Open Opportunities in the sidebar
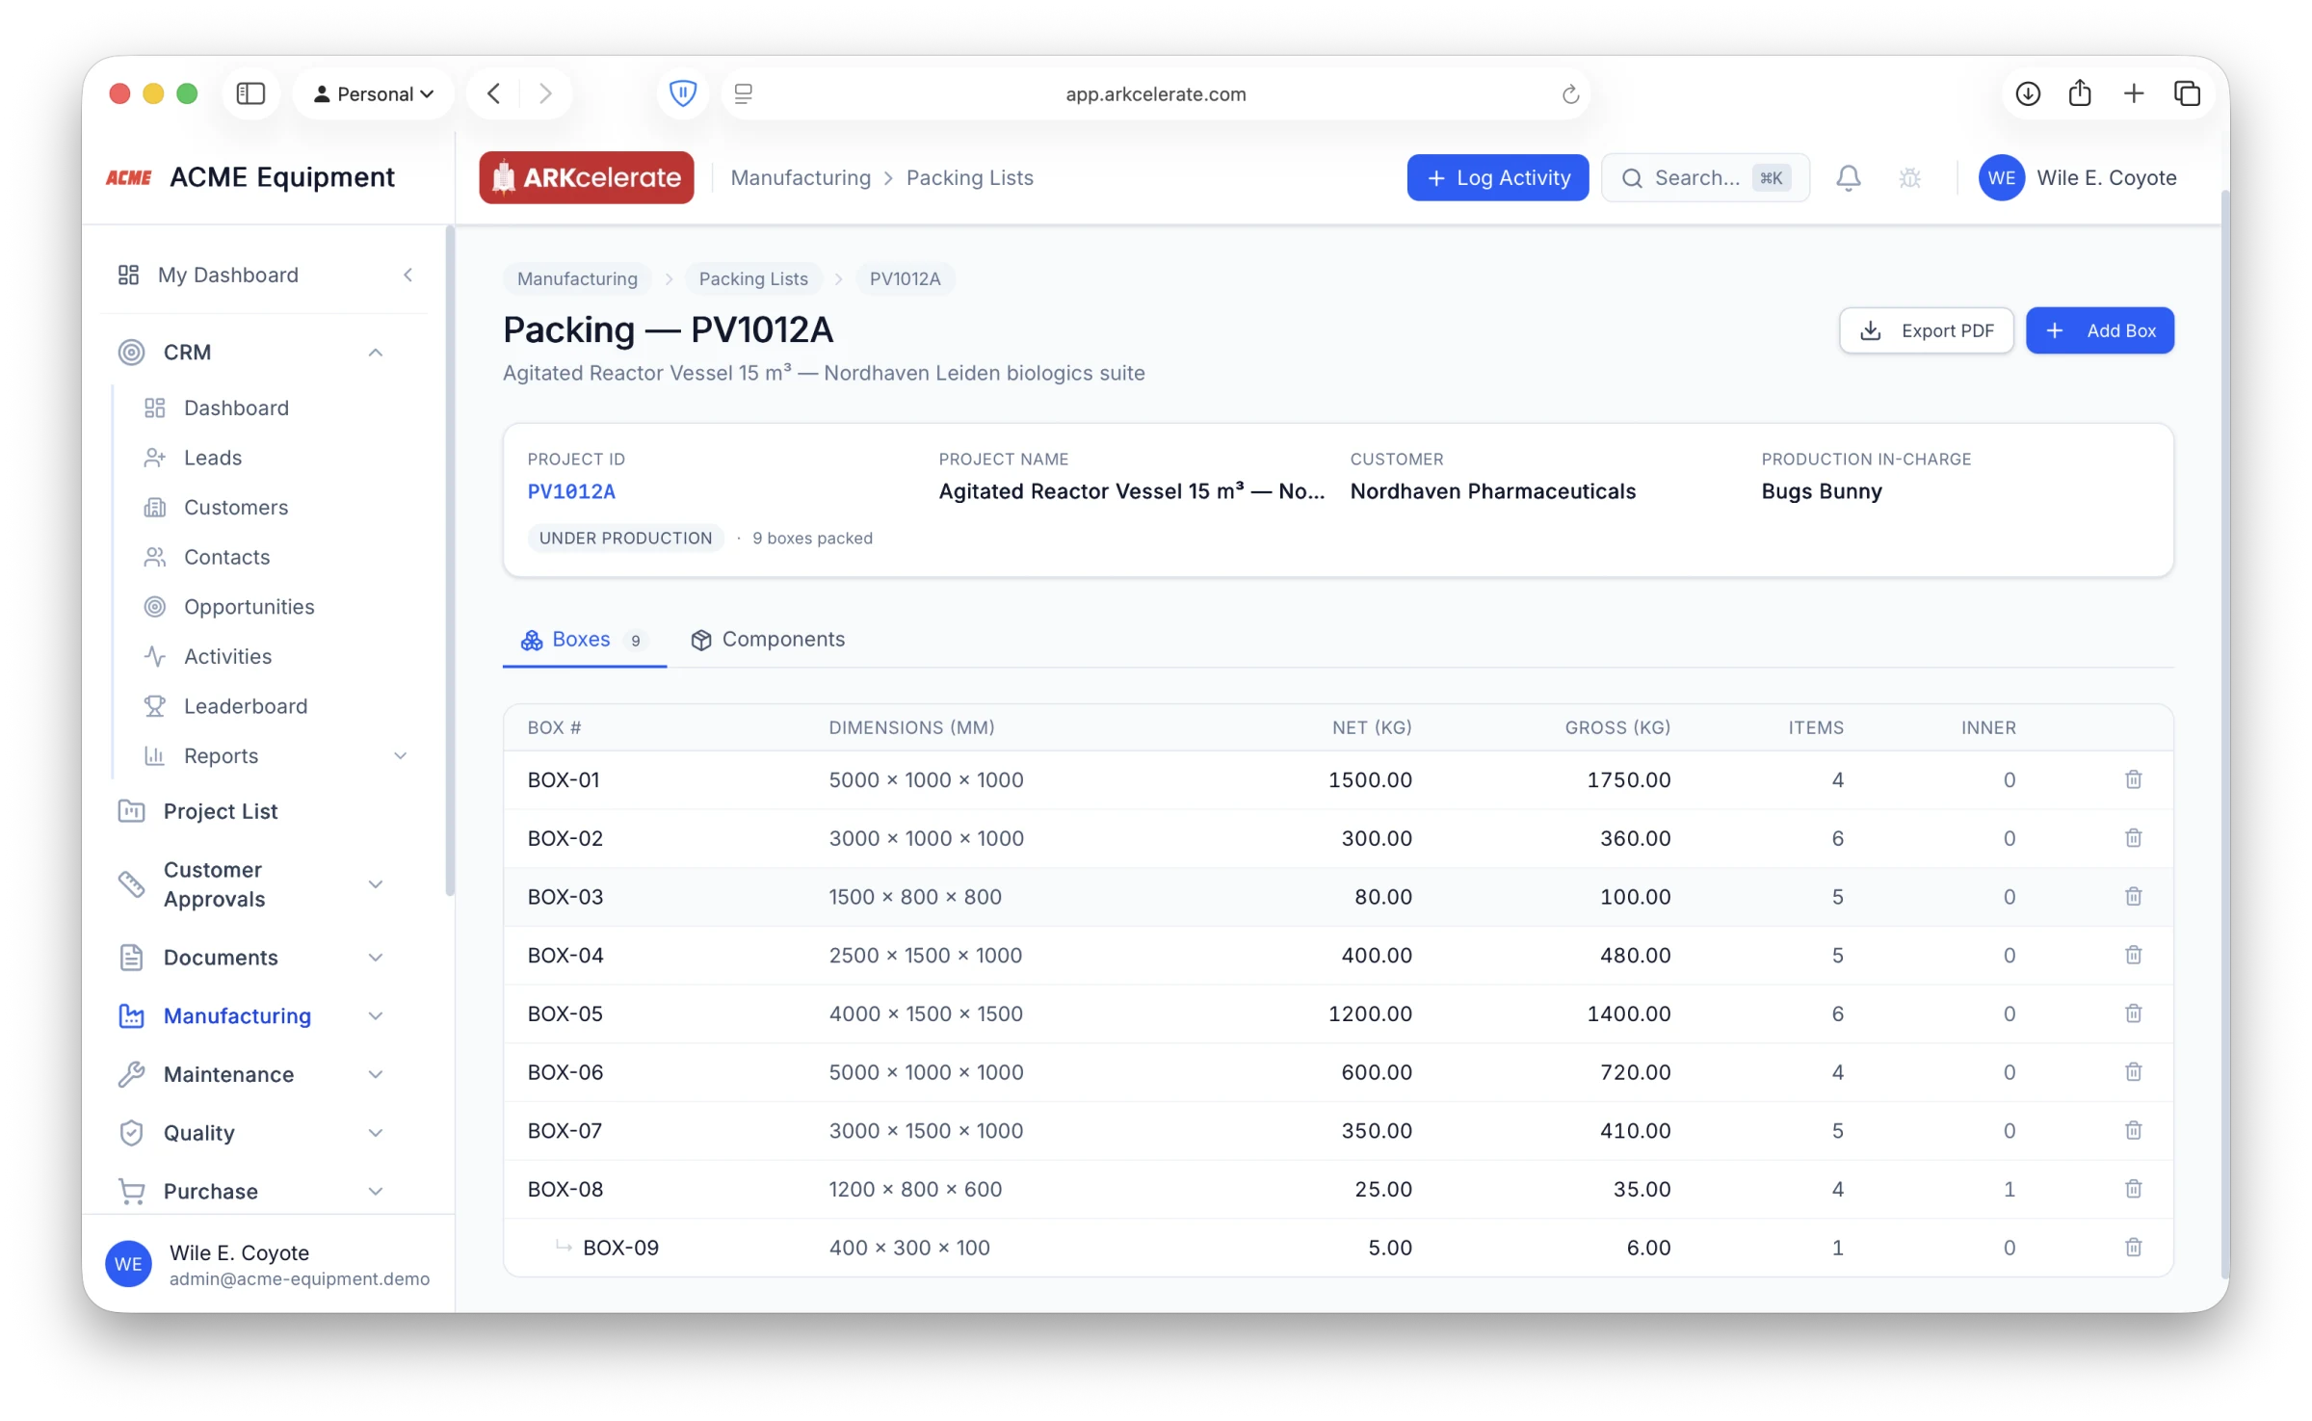 [x=249, y=607]
